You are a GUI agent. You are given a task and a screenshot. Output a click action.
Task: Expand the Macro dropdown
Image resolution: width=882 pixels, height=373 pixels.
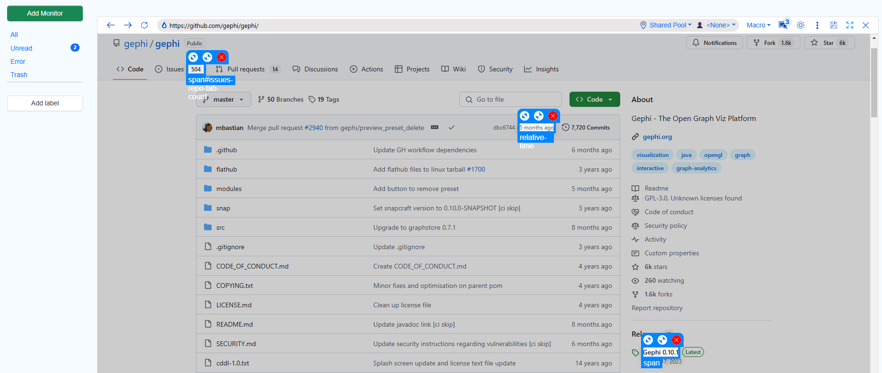[x=758, y=25]
